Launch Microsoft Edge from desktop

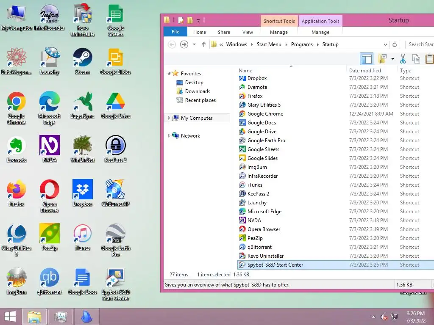[49, 108]
